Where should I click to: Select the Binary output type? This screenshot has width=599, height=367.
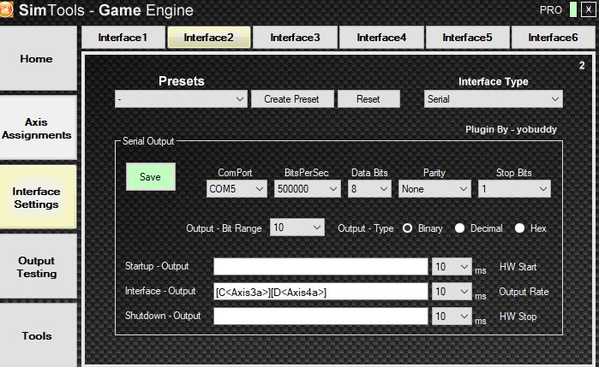(x=408, y=228)
